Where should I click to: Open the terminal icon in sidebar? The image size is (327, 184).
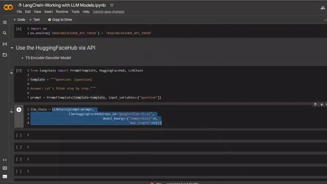point(5,176)
